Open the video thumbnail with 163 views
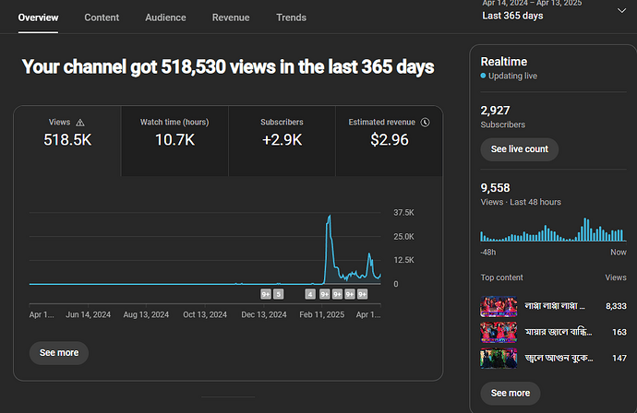637x413 pixels. (x=499, y=332)
